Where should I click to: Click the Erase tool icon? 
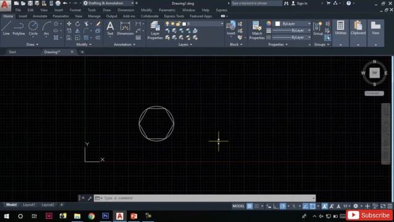pyautogui.click(x=98, y=23)
